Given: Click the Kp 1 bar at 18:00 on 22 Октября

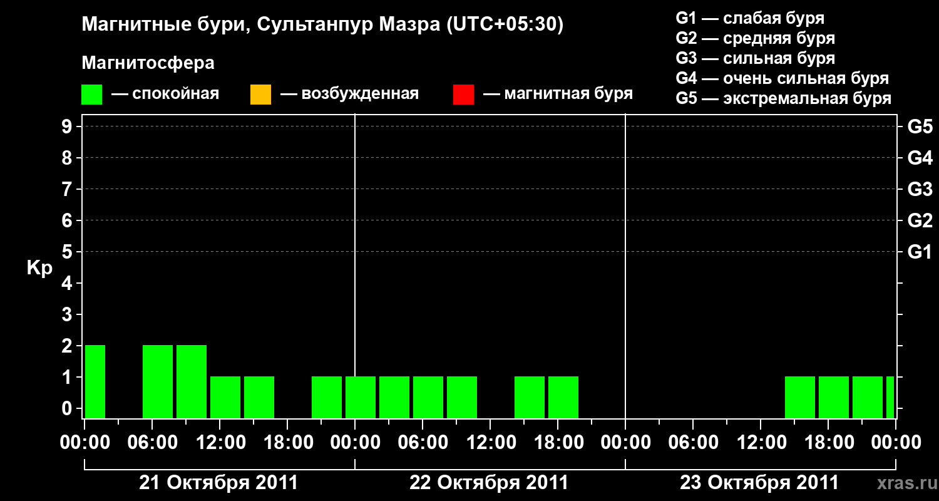Looking at the screenshot, I should [563, 397].
